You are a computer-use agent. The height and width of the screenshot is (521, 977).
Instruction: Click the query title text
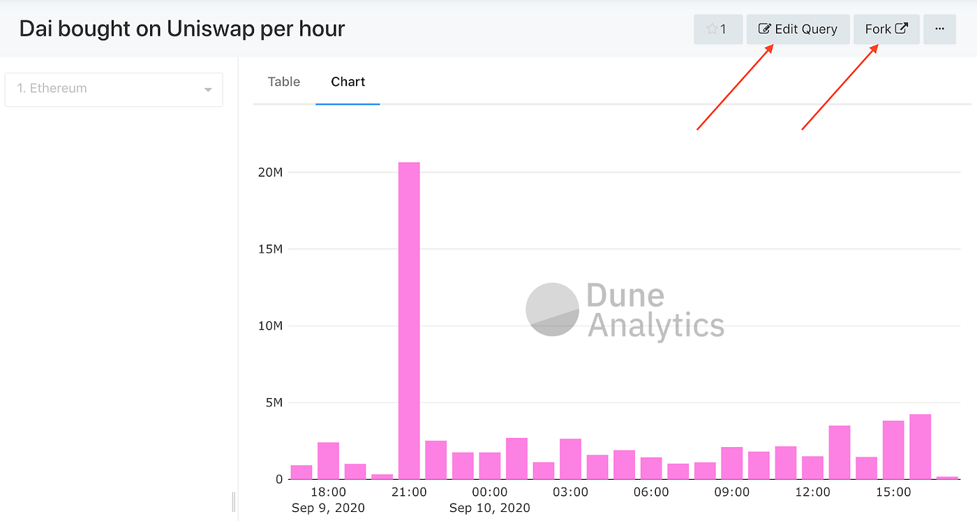(181, 29)
